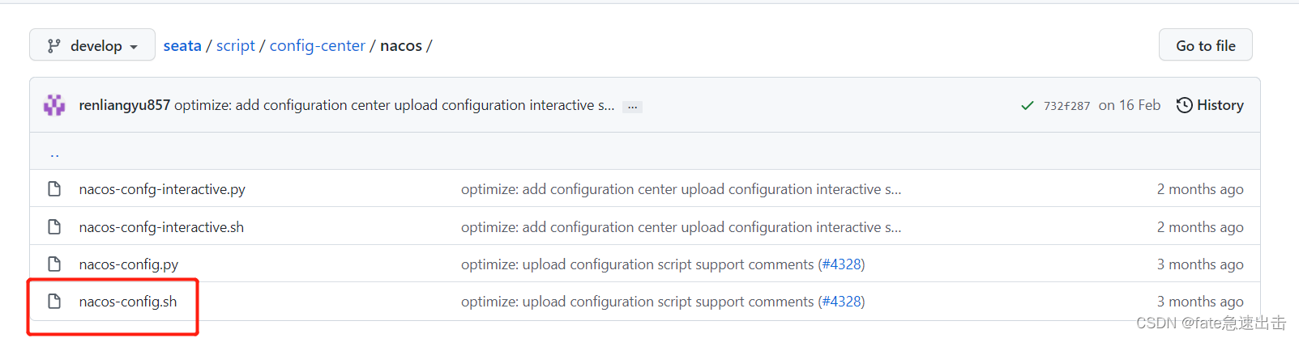The width and height of the screenshot is (1299, 338).
Task: Open nacos-confg-interactive.sh file
Action: pyautogui.click(x=161, y=227)
